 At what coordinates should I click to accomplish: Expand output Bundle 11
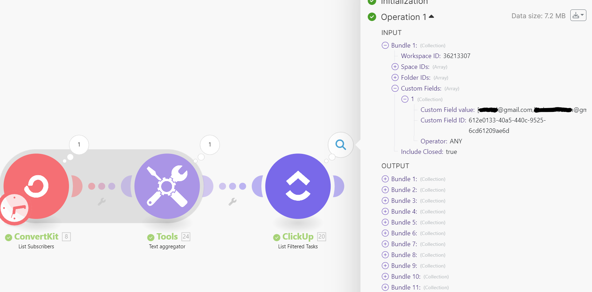tap(385, 287)
